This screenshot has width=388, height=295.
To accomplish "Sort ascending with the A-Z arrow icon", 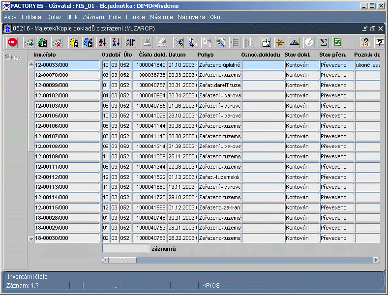I will [102, 42].
